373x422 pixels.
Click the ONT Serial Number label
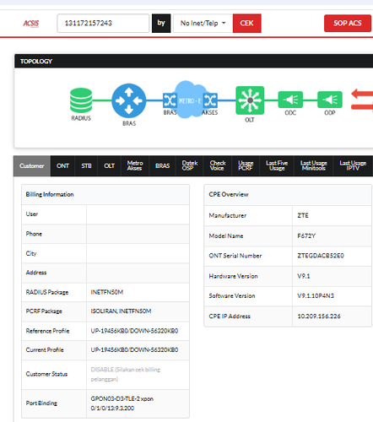pyautogui.click(x=235, y=256)
